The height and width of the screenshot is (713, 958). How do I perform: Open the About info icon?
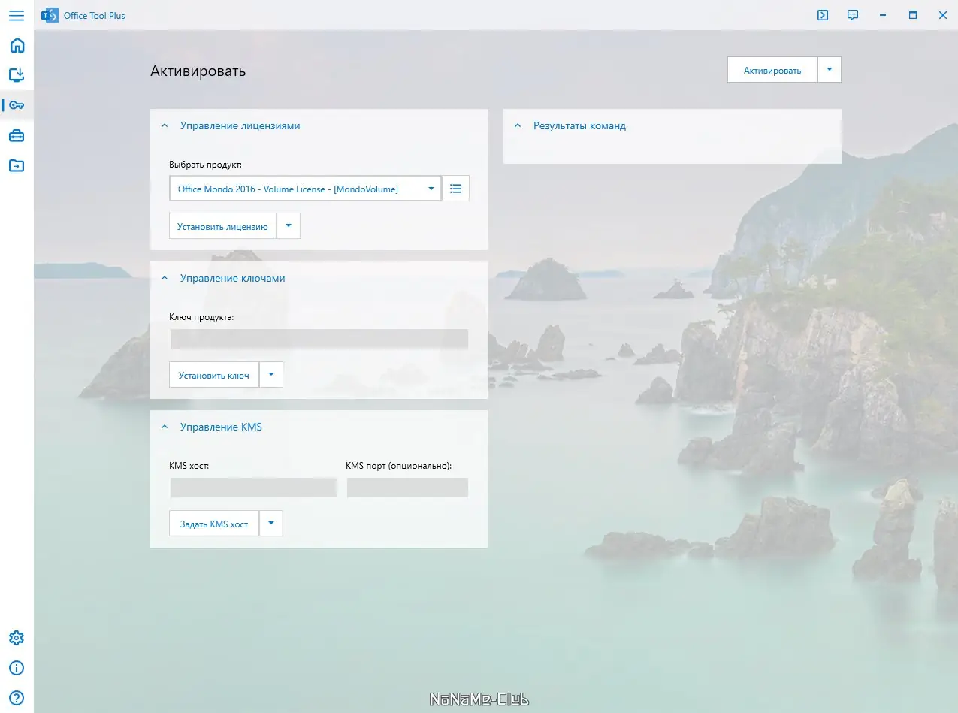click(17, 668)
